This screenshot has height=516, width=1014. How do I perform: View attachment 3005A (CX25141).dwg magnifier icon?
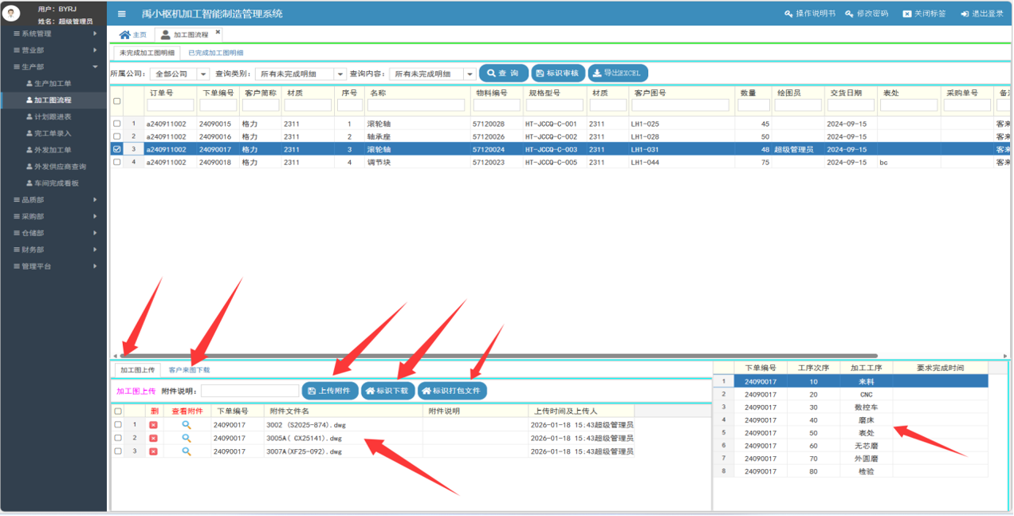[x=187, y=438]
